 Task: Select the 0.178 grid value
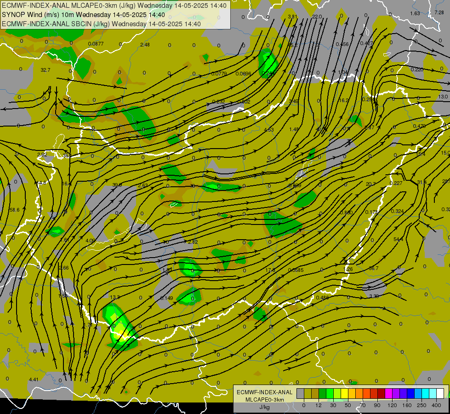(x=372, y=213)
